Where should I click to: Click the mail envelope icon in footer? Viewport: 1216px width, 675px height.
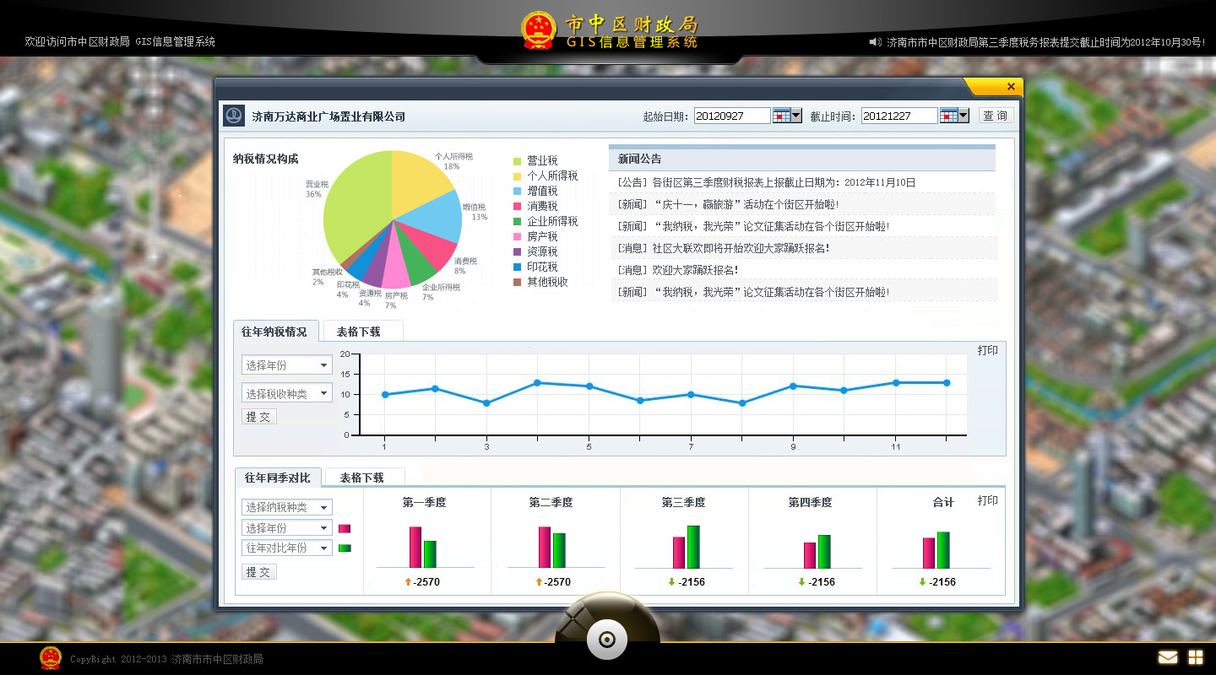click(x=1167, y=657)
